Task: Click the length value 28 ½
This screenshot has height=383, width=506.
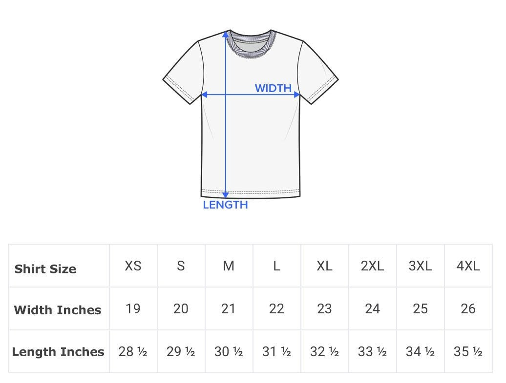Action: (x=133, y=351)
